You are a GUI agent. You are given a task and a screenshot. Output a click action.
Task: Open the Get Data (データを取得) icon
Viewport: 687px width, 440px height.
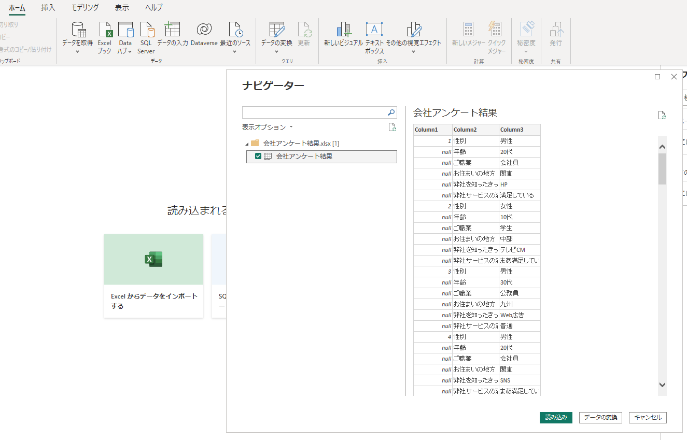[78, 30]
